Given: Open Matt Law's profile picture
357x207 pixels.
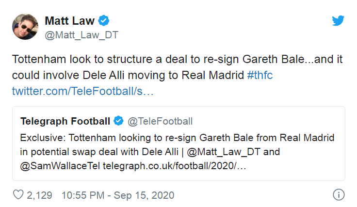Looking at the screenshot, I should 24,28.
